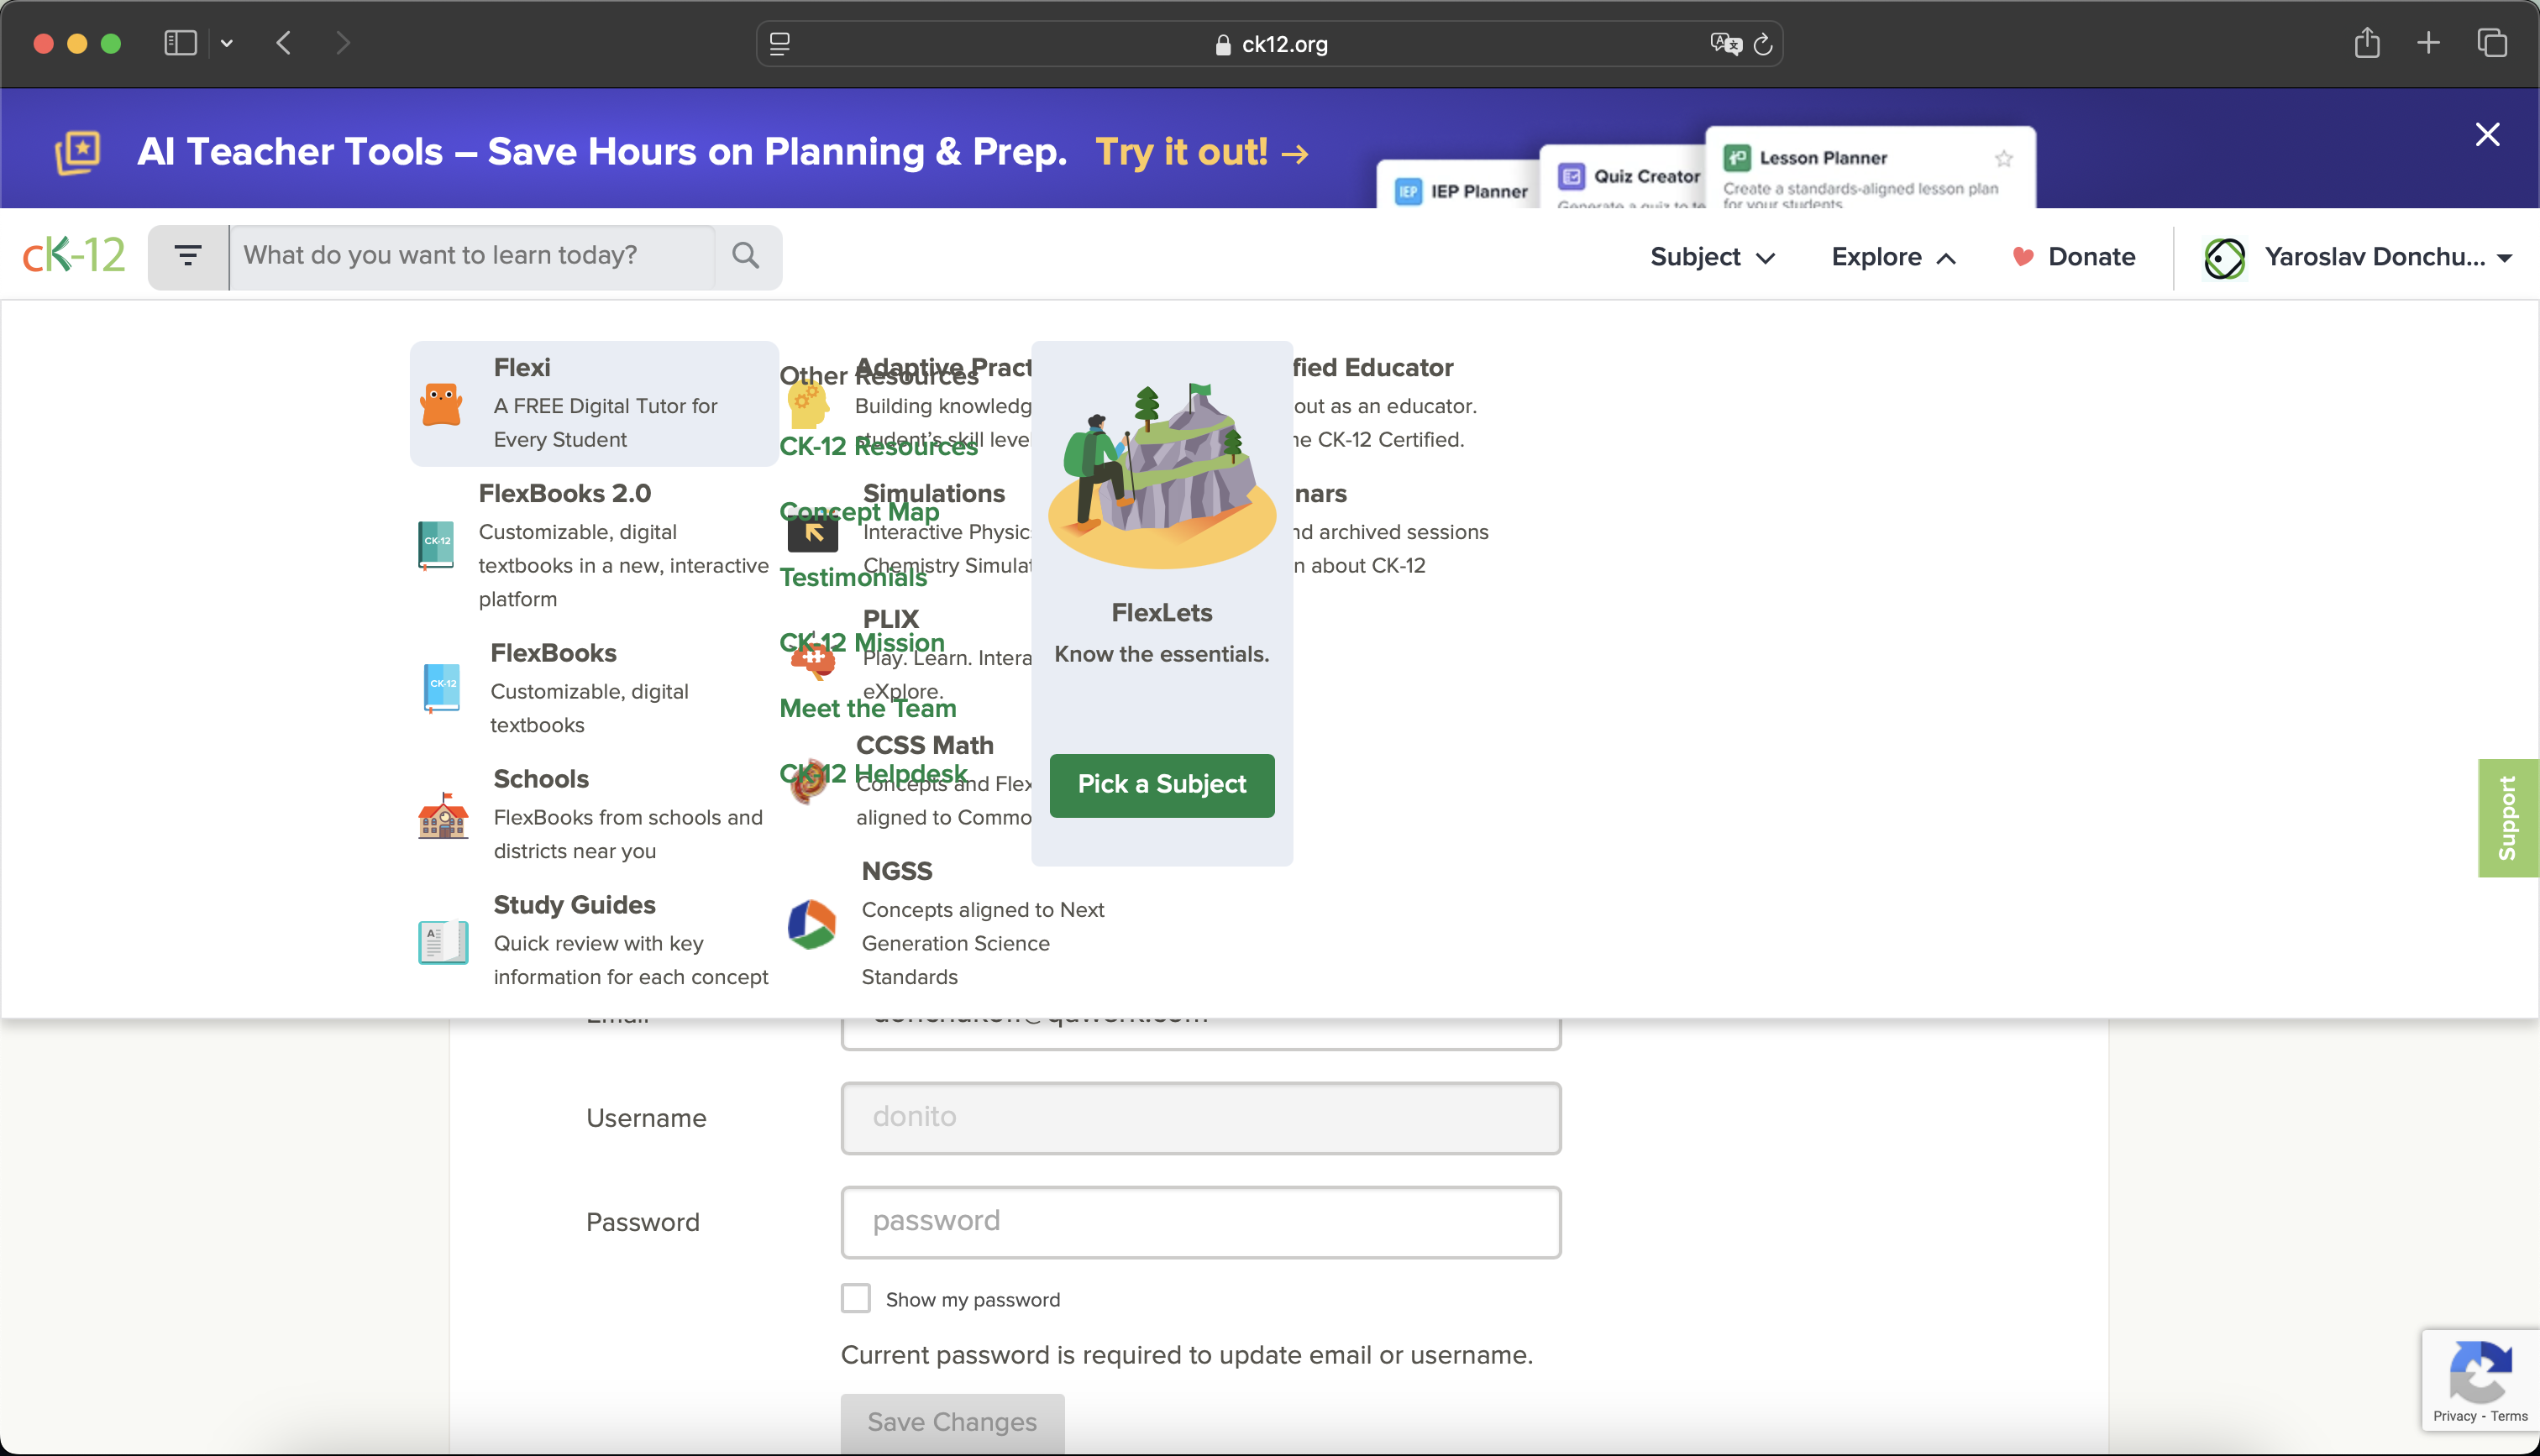Open the Yaroslav Donchu... account dropdown
The height and width of the screenshot is (1456, 2540).
click(2358, 257)
